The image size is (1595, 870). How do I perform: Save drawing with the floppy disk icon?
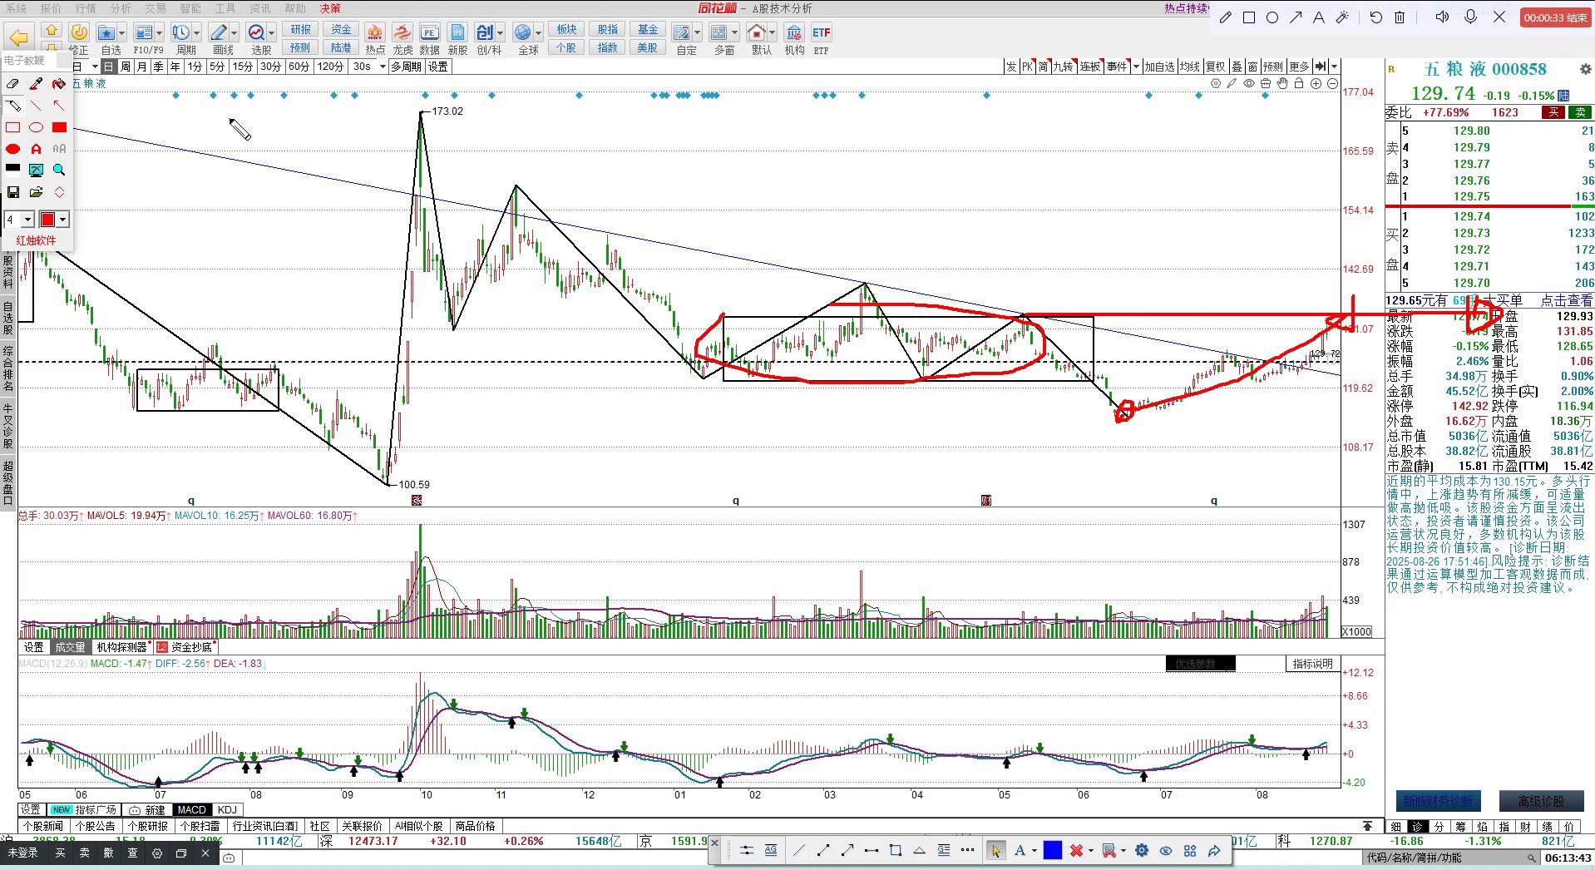pos(12,192)
